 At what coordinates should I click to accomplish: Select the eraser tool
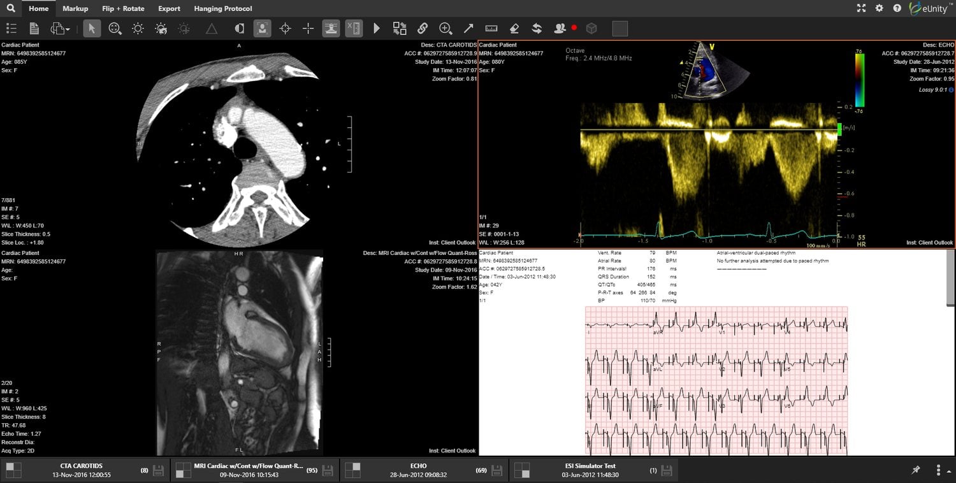(x=514, y=29)
